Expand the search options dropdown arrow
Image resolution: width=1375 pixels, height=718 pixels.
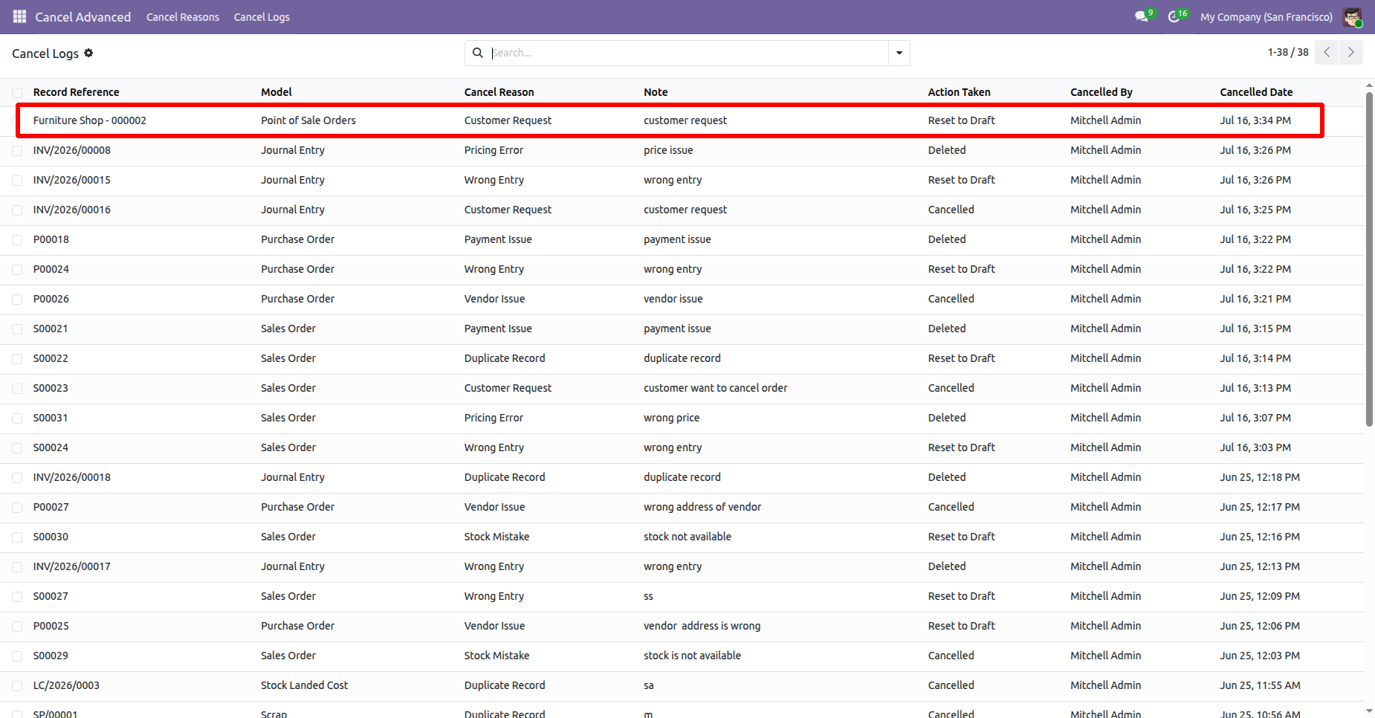point(899,53)
